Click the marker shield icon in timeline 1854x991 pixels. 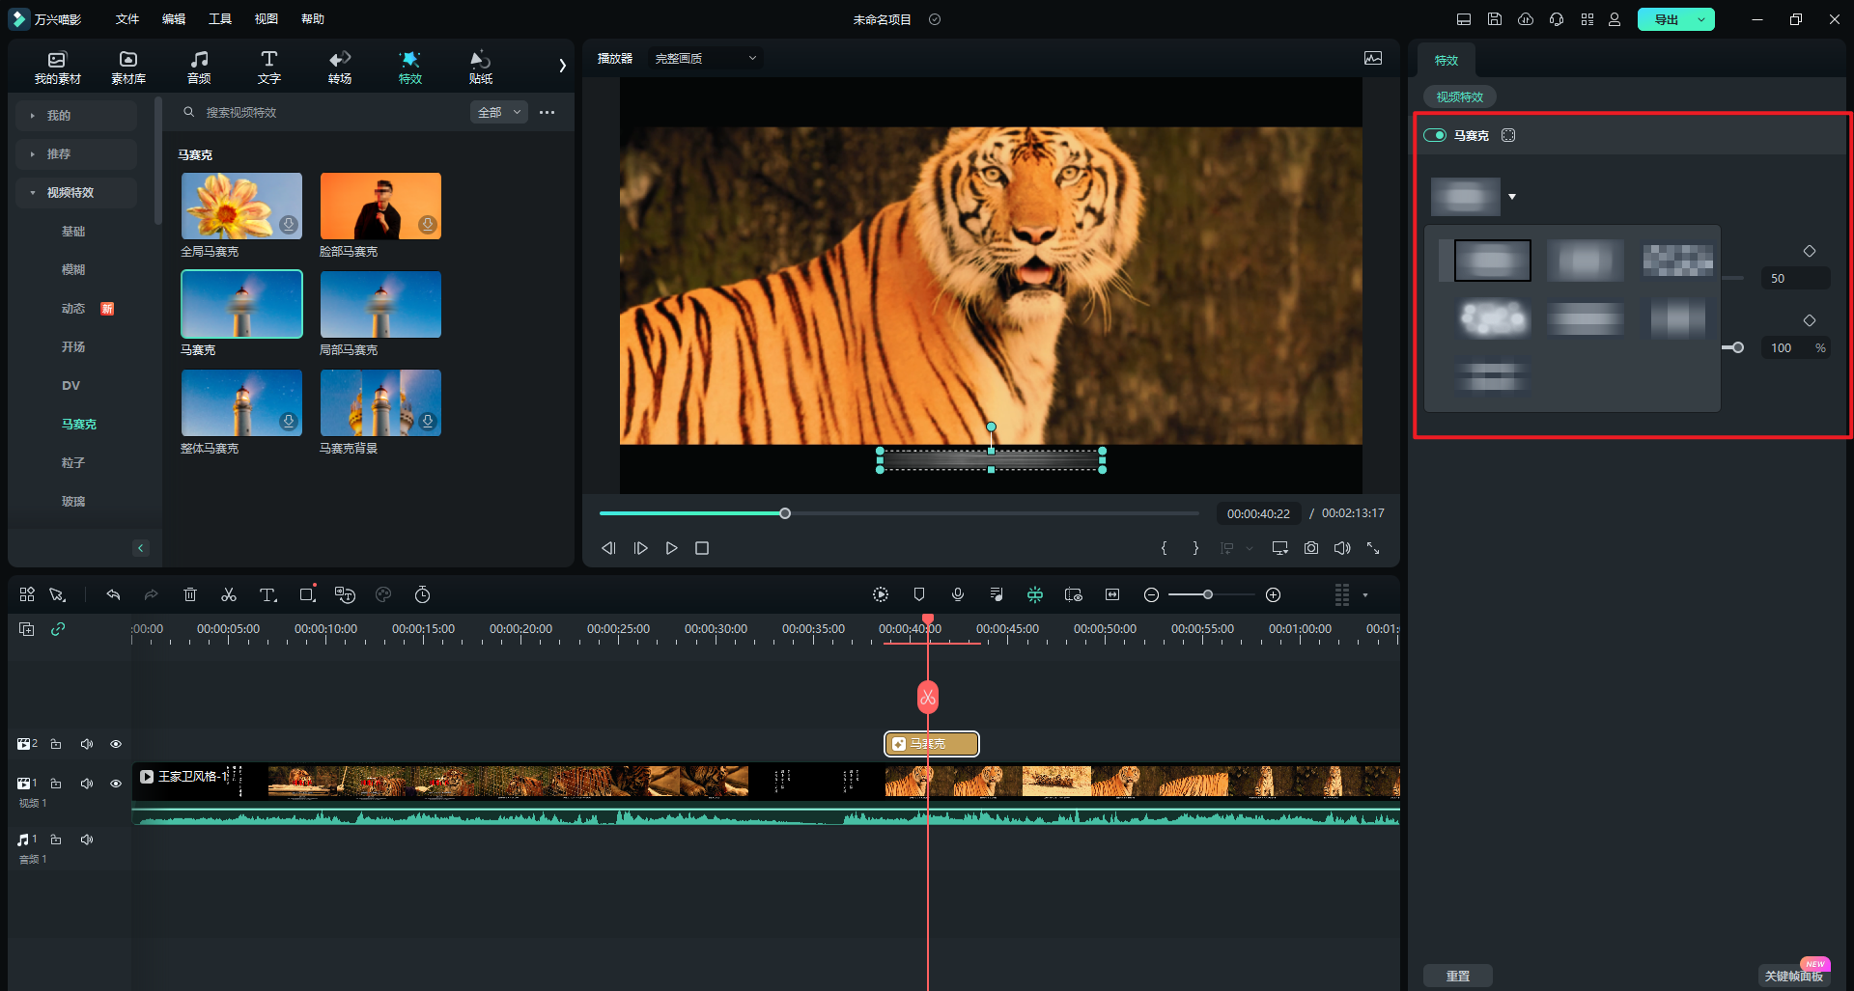(919, 594)
